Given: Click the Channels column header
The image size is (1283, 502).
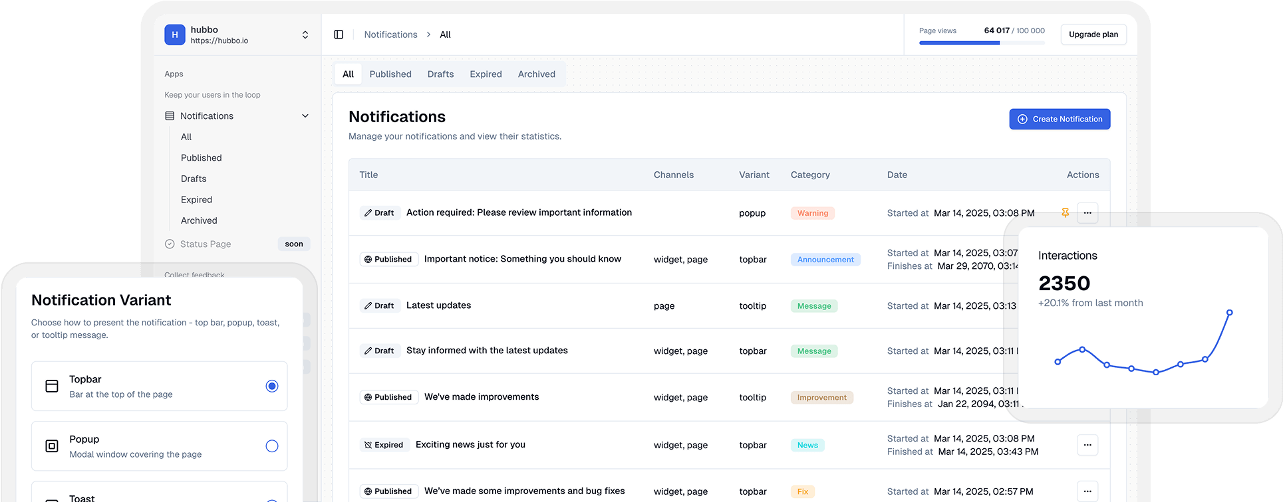Looking at the screenshot, I should click(x=674, y=175).
